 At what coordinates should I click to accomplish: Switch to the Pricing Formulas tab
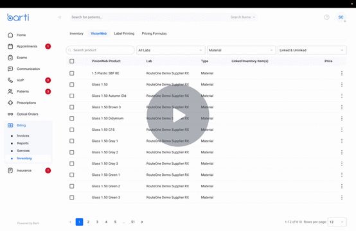tap(154, 33)
